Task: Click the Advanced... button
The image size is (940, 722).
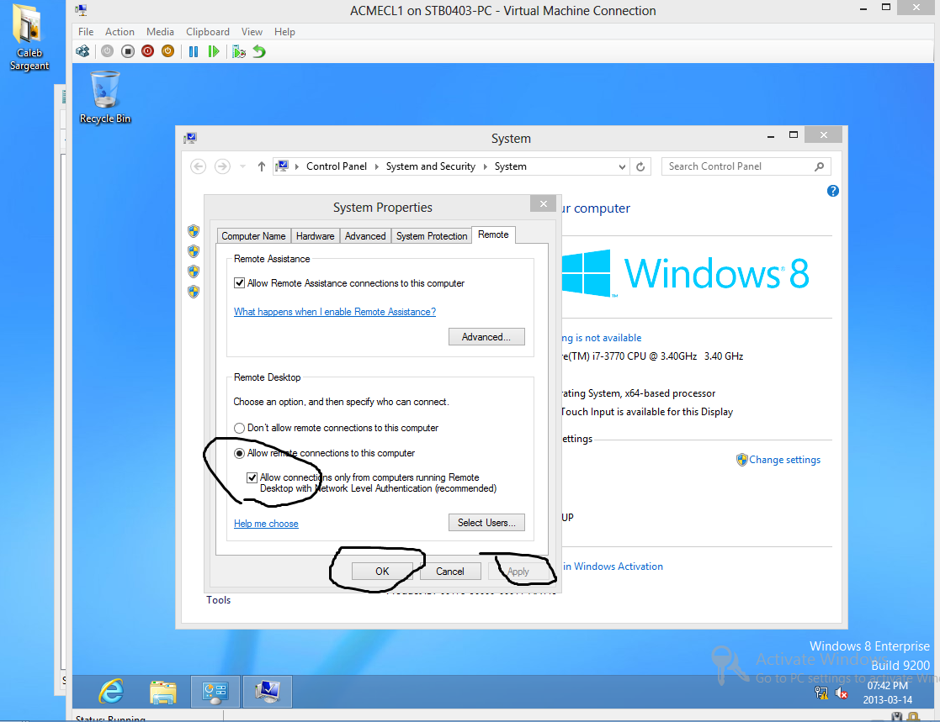Action: click(x=486, y=337)
